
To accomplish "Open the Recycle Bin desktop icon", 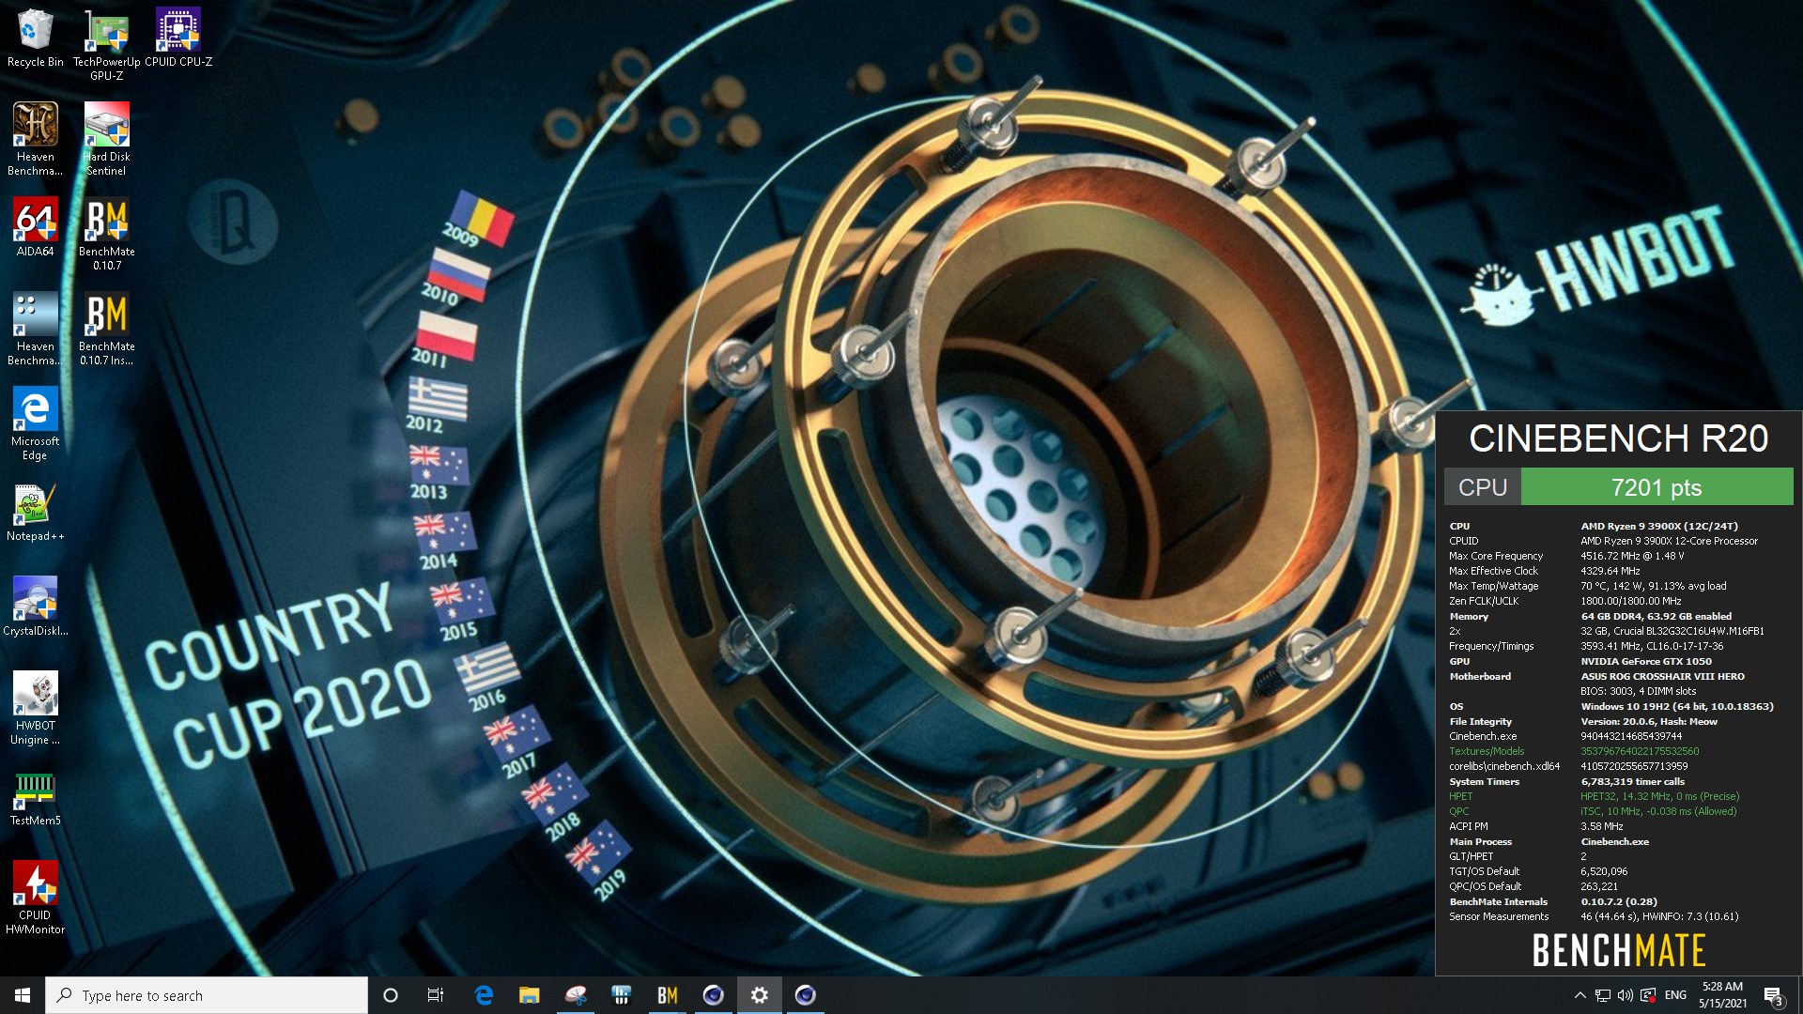I will coord(35,39).
